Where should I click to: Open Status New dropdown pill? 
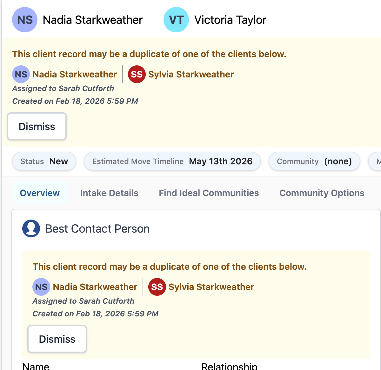click(x=44, y=161)
